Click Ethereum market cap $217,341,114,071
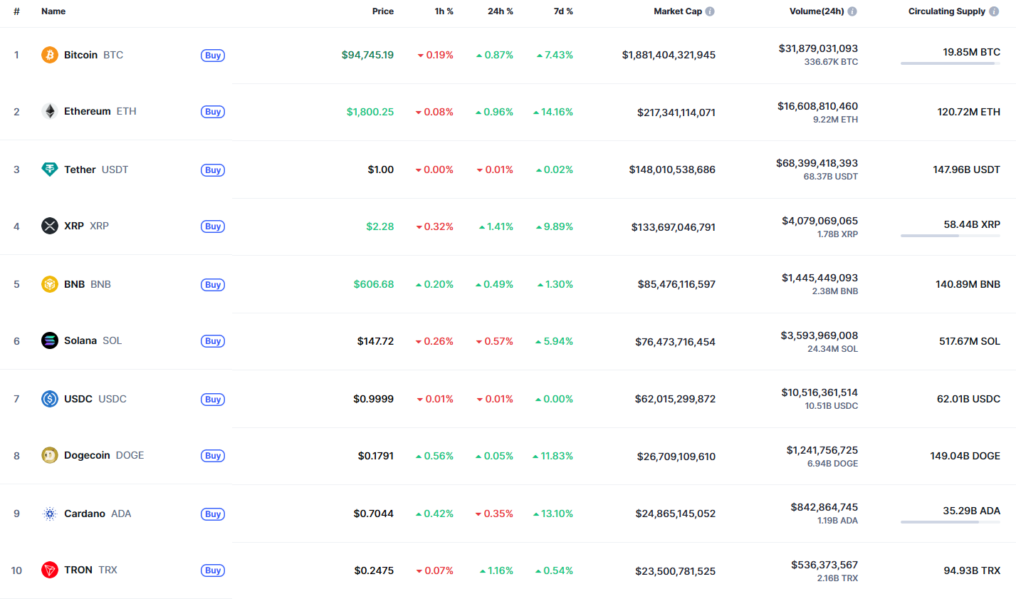The height and width of the screenshot is (599, 1016). point(676,113)
